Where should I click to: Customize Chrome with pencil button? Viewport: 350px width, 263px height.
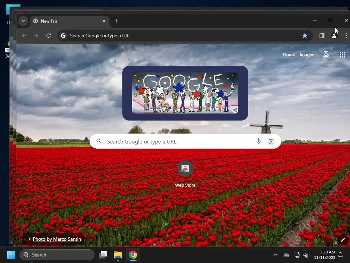[343, 240]
